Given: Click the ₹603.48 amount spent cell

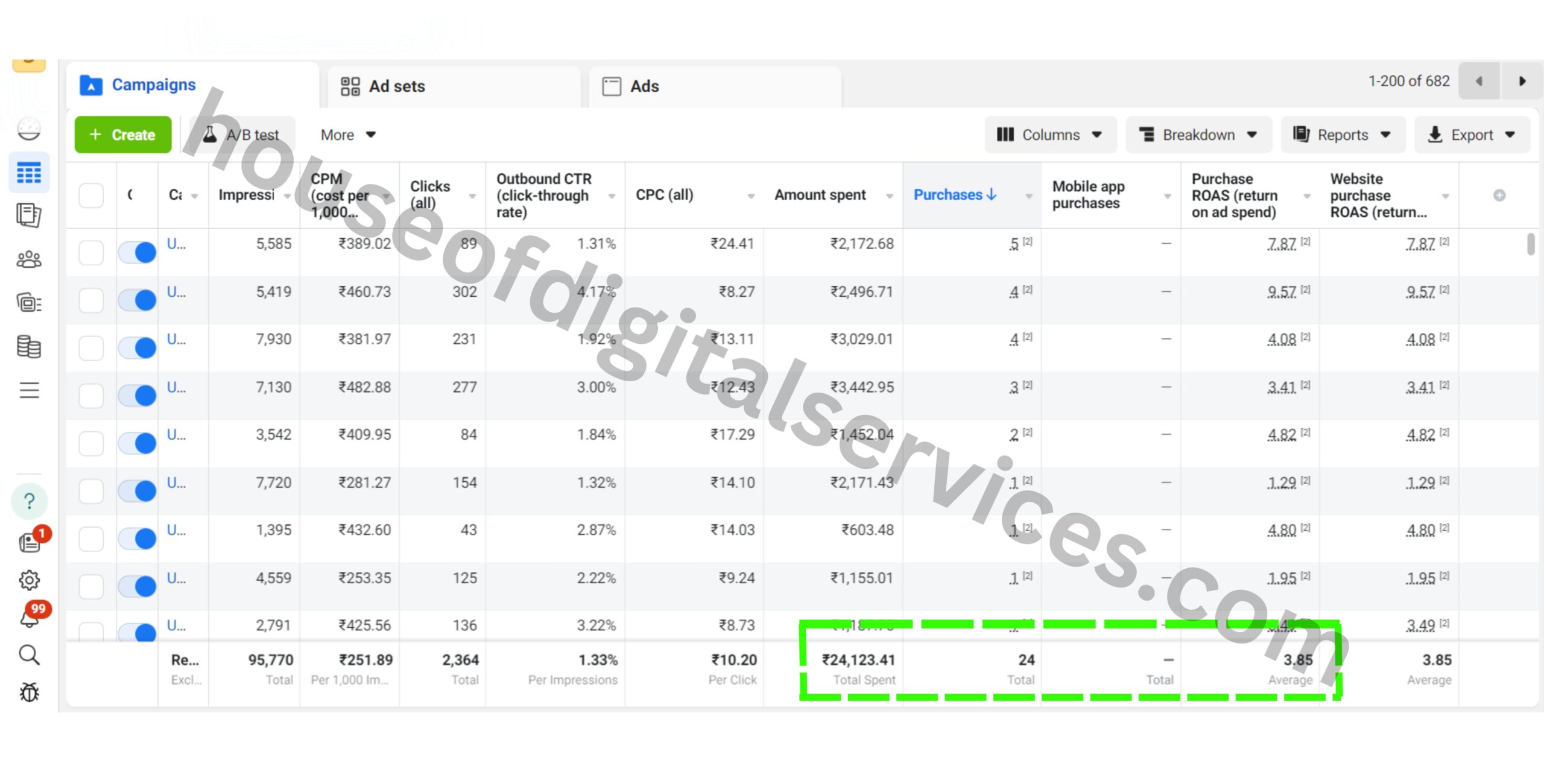Looking at the screenshot, I should pos(867,530).
